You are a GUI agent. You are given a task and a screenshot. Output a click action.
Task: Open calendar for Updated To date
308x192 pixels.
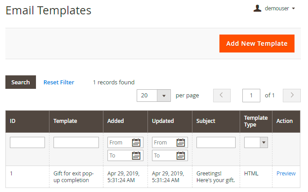pos(181,156)
